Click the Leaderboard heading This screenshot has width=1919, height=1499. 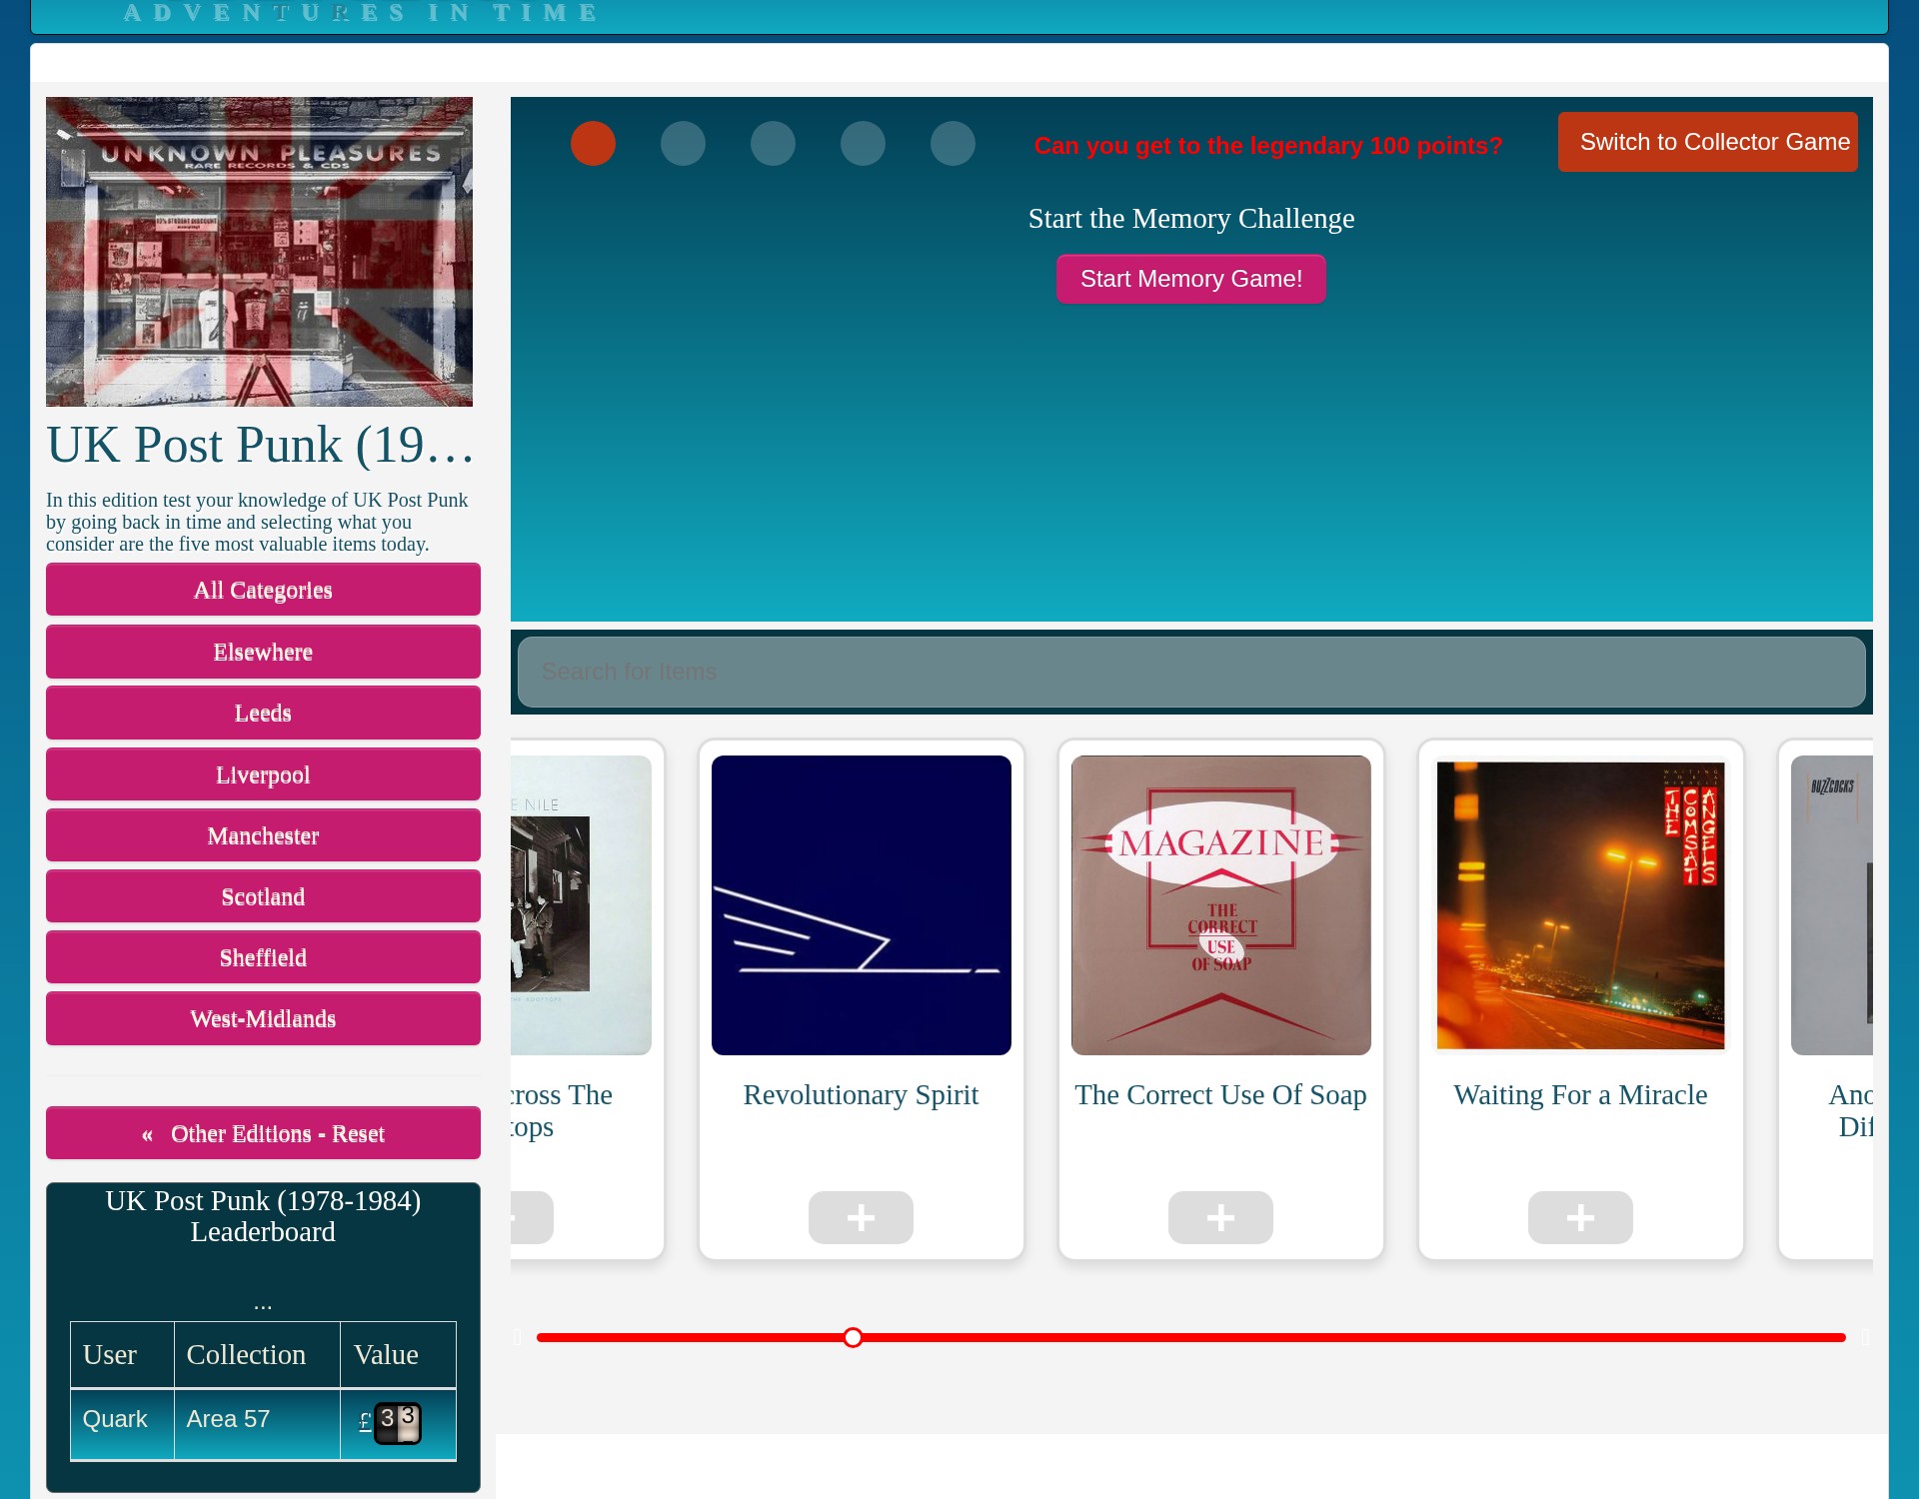(x=263, y=1216)
